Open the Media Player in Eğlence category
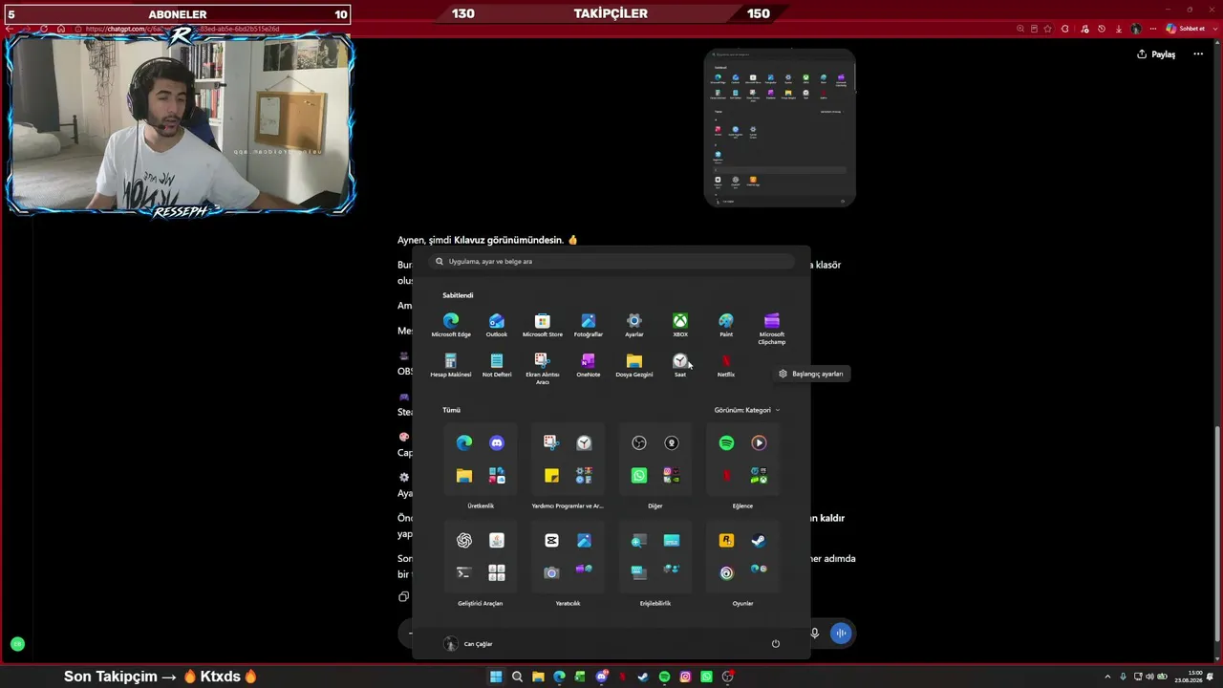This screenshot has width=1223, height=688. tap(759, 442)
